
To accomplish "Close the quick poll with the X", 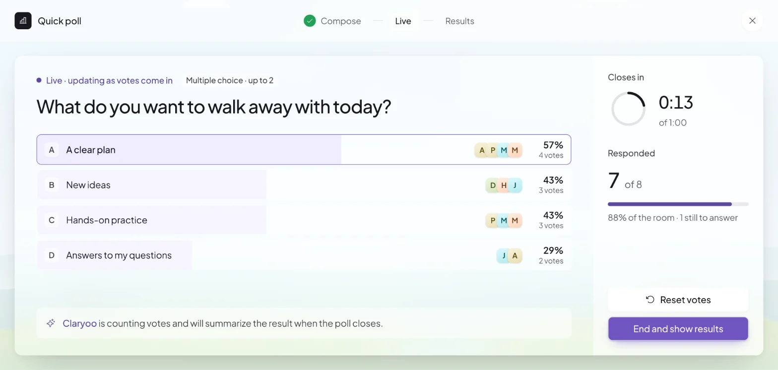I will [x=752, y=21].
